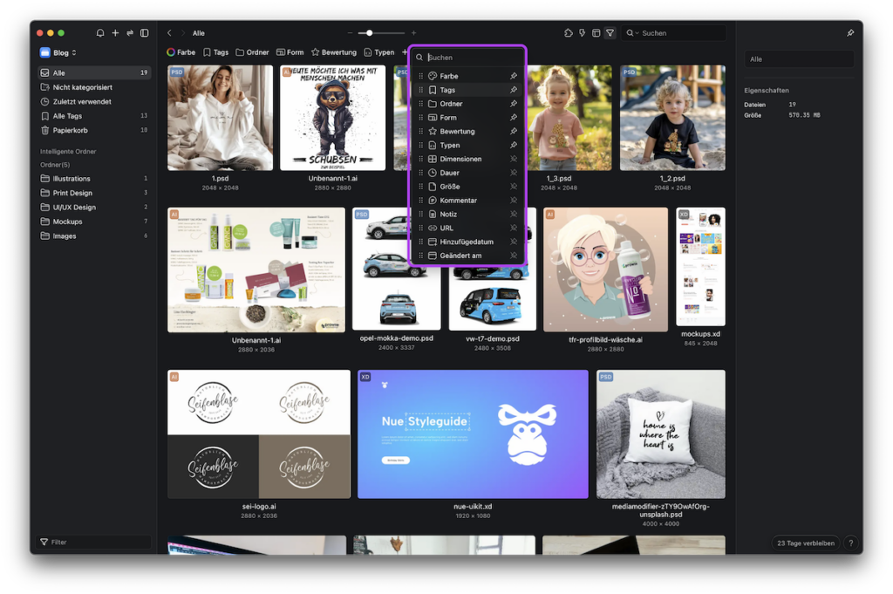
Task: Click the Intelligente Ordner section label
Action: 68,152
